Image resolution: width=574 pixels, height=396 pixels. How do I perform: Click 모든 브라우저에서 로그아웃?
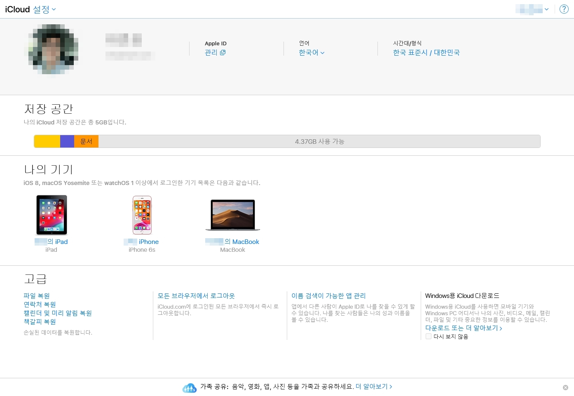coord(196,295)
